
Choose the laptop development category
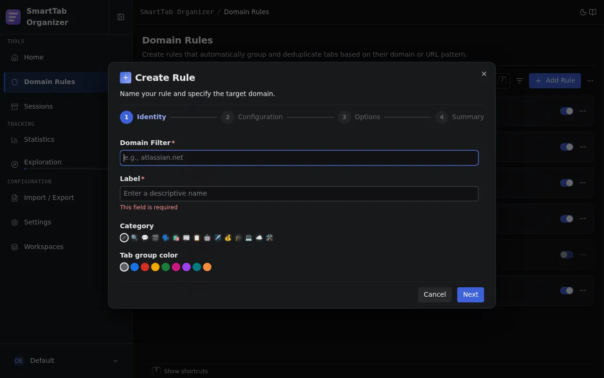tap(249, 238)
